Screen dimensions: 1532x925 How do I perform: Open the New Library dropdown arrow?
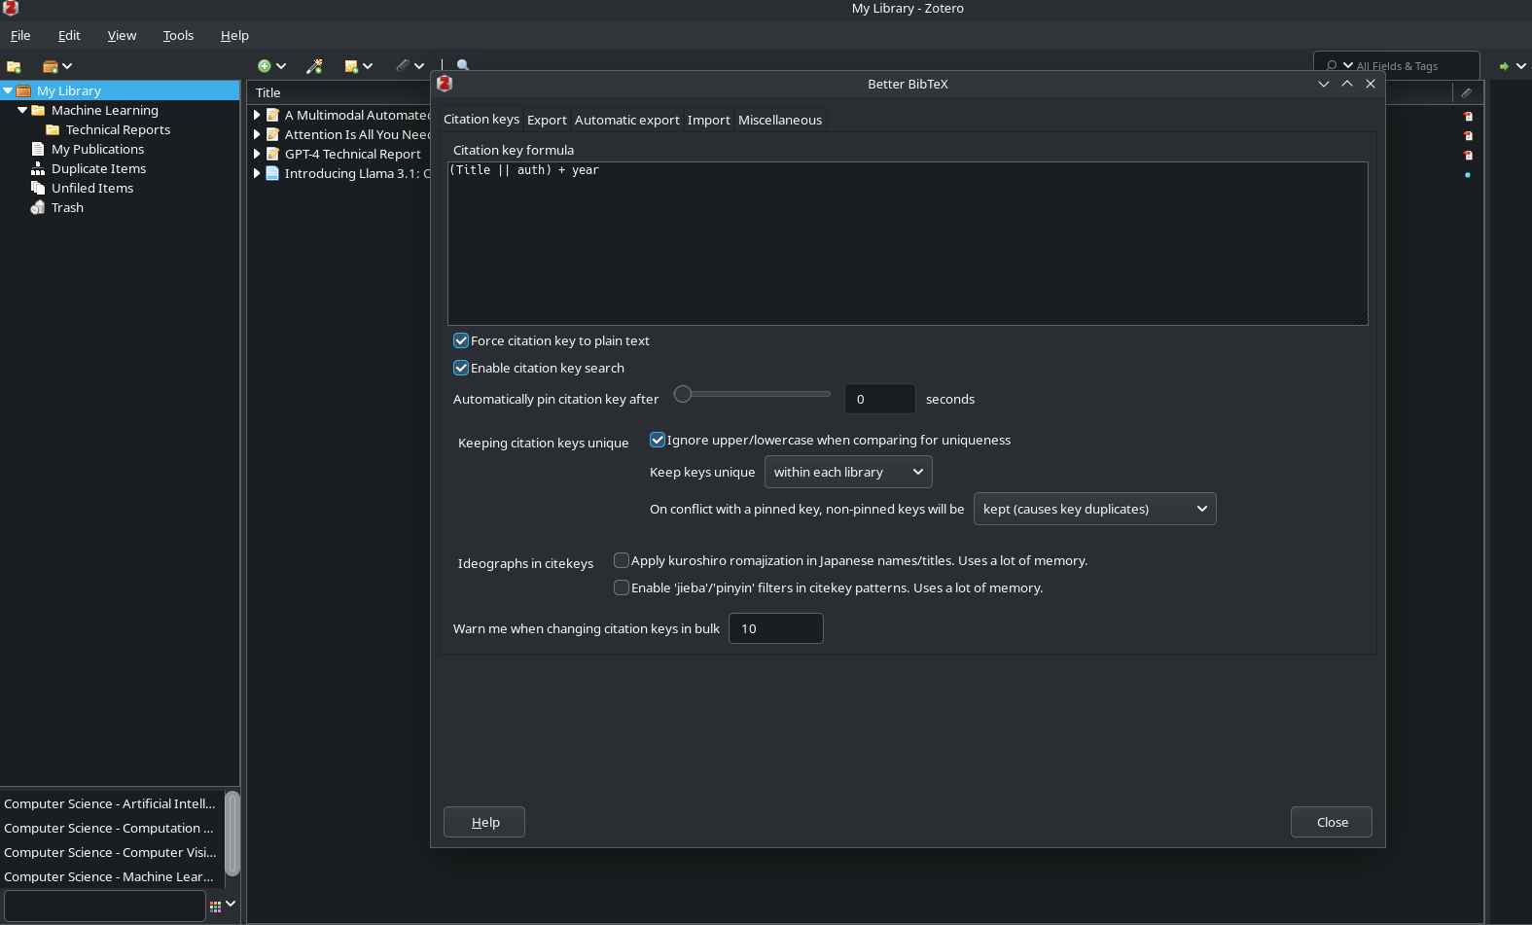coord(67,66)
